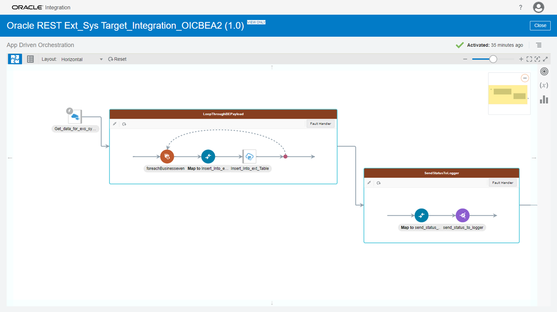Select the Get_data_for_exs_sy trigger icon
The image size is (557, 312).
[74, 117]
